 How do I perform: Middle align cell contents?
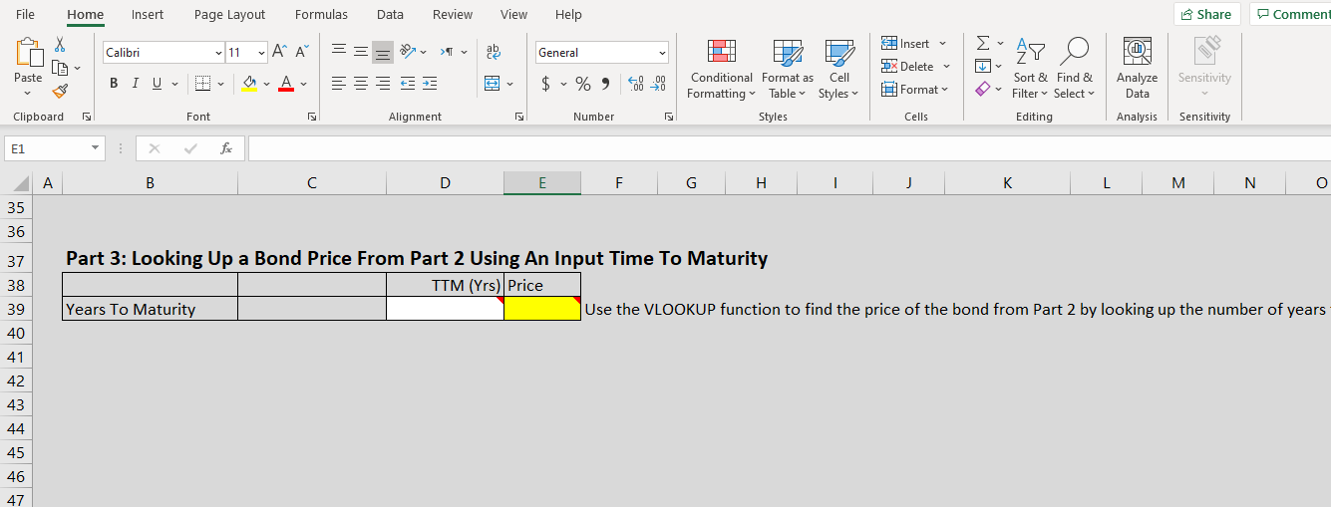pyautogui.click(x=361, y=52)
